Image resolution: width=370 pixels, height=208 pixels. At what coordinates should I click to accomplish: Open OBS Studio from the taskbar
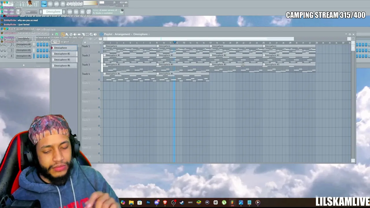tap(173, 203)
